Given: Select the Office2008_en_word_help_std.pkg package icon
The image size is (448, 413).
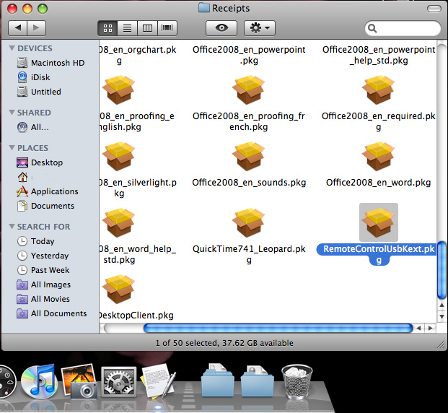Looking at the screenshot, I should (x=118, y=223).
